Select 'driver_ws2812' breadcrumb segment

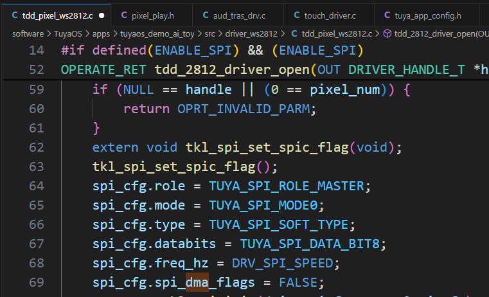tap(251, 33)
